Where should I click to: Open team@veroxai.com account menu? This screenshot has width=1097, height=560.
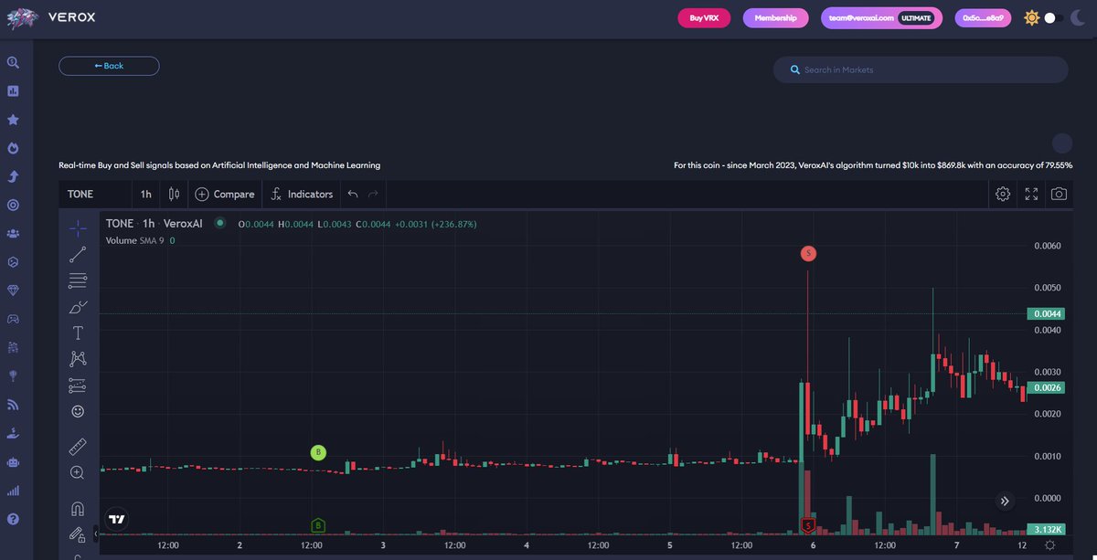tap(881, 17)
